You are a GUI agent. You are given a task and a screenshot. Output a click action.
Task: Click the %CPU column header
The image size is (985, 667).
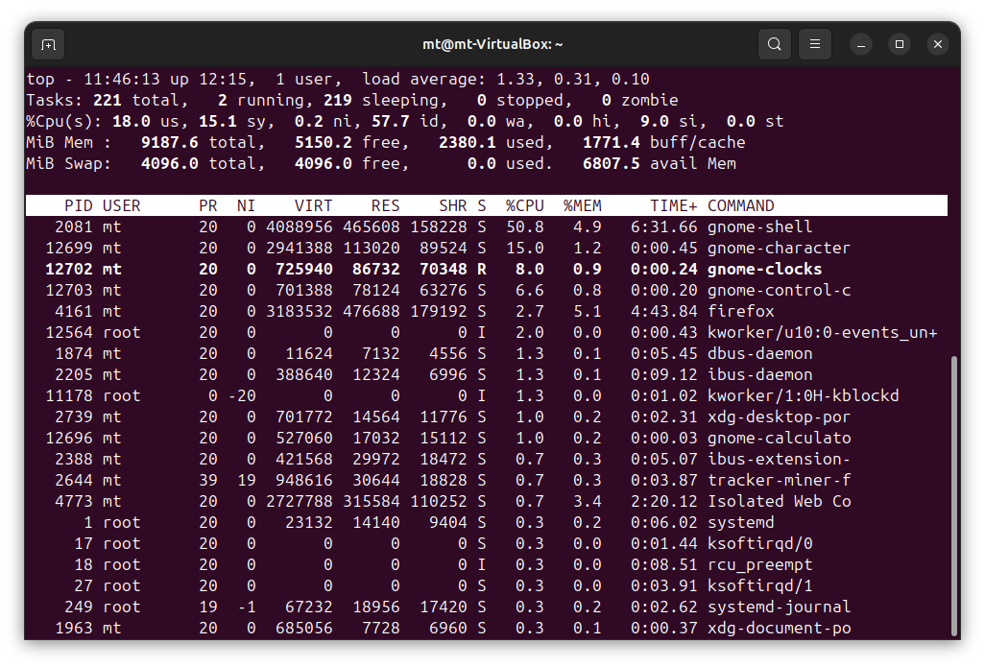click(525, 205)
